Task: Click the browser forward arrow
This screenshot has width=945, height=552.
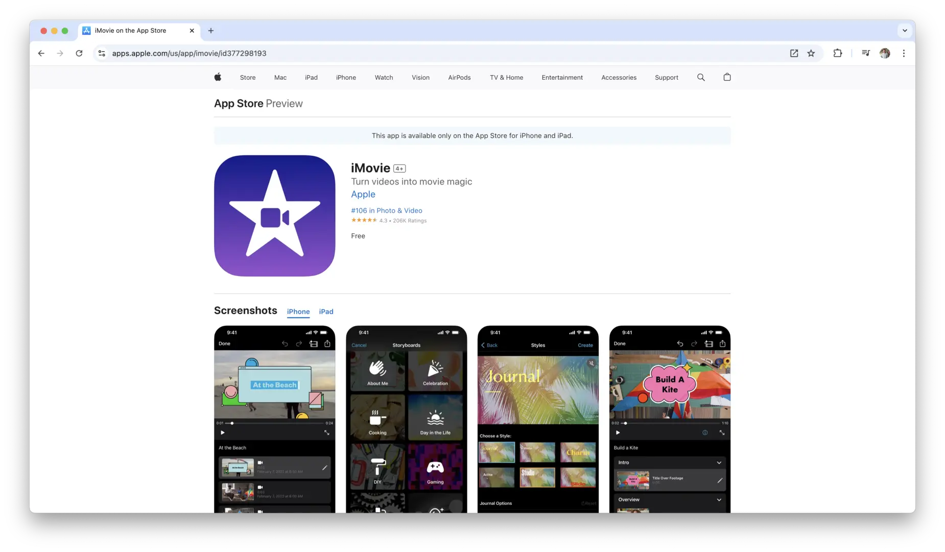Action: [x=60, y=53]
